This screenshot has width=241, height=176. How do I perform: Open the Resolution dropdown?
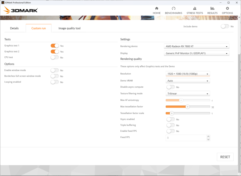pyautogui.click(x=188, y=74)
